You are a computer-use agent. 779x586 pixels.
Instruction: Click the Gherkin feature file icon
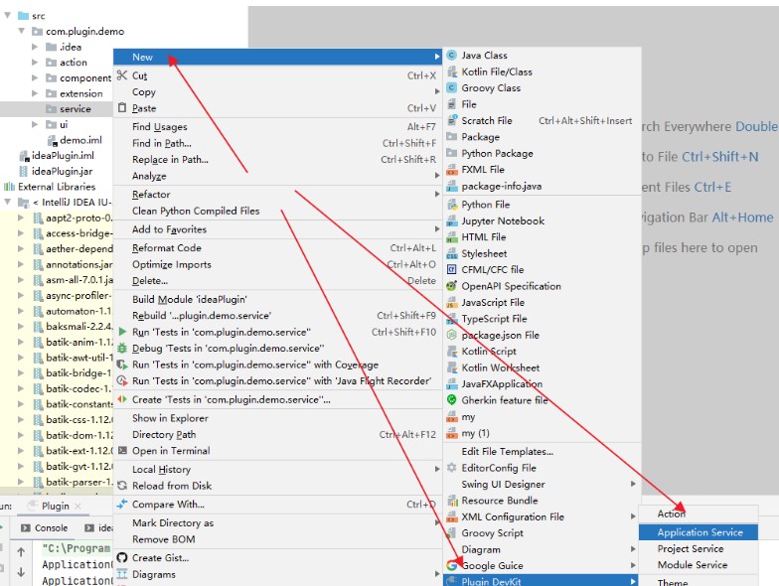451,399
